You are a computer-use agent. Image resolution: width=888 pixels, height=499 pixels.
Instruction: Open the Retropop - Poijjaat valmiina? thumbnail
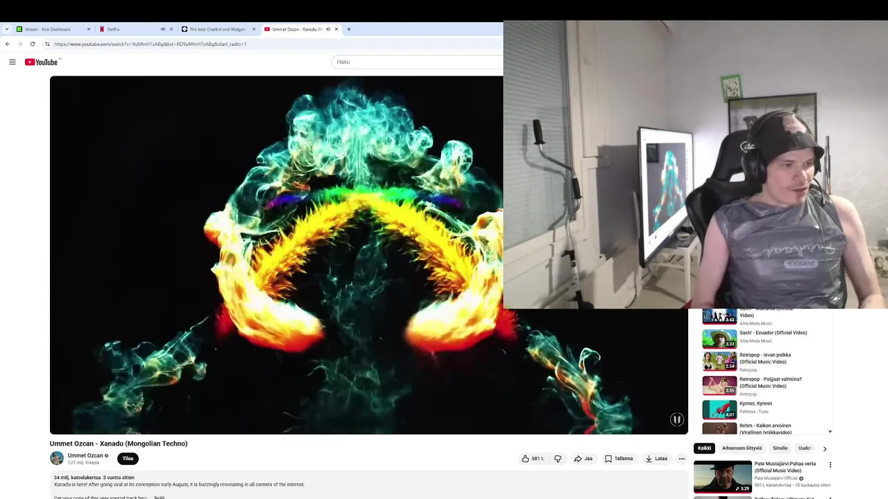719,385
